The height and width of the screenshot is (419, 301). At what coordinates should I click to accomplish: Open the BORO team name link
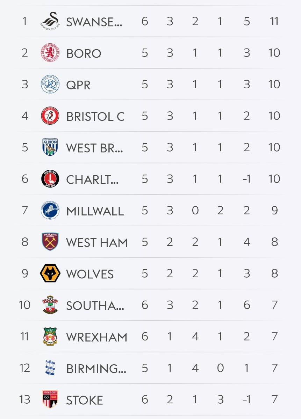click(x=84, y=53)
